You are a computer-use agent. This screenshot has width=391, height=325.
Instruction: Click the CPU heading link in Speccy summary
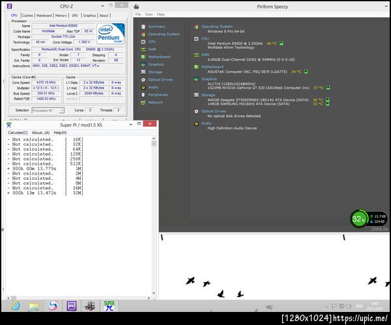tap(205, 38)
